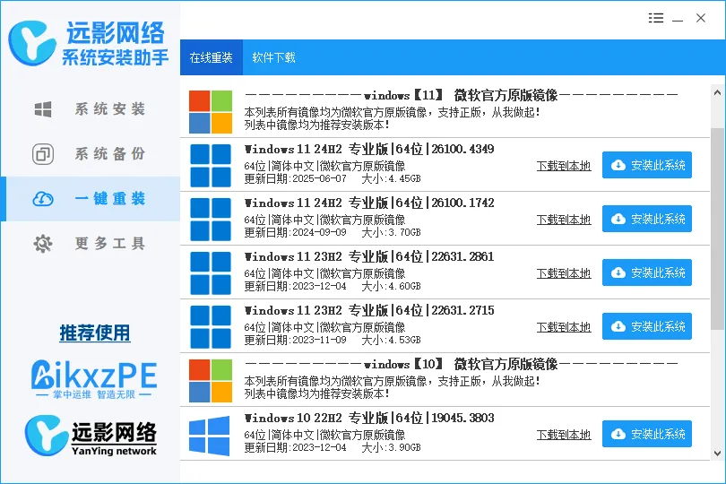Click the colorful Windows 10 section logo

[211, 381]
